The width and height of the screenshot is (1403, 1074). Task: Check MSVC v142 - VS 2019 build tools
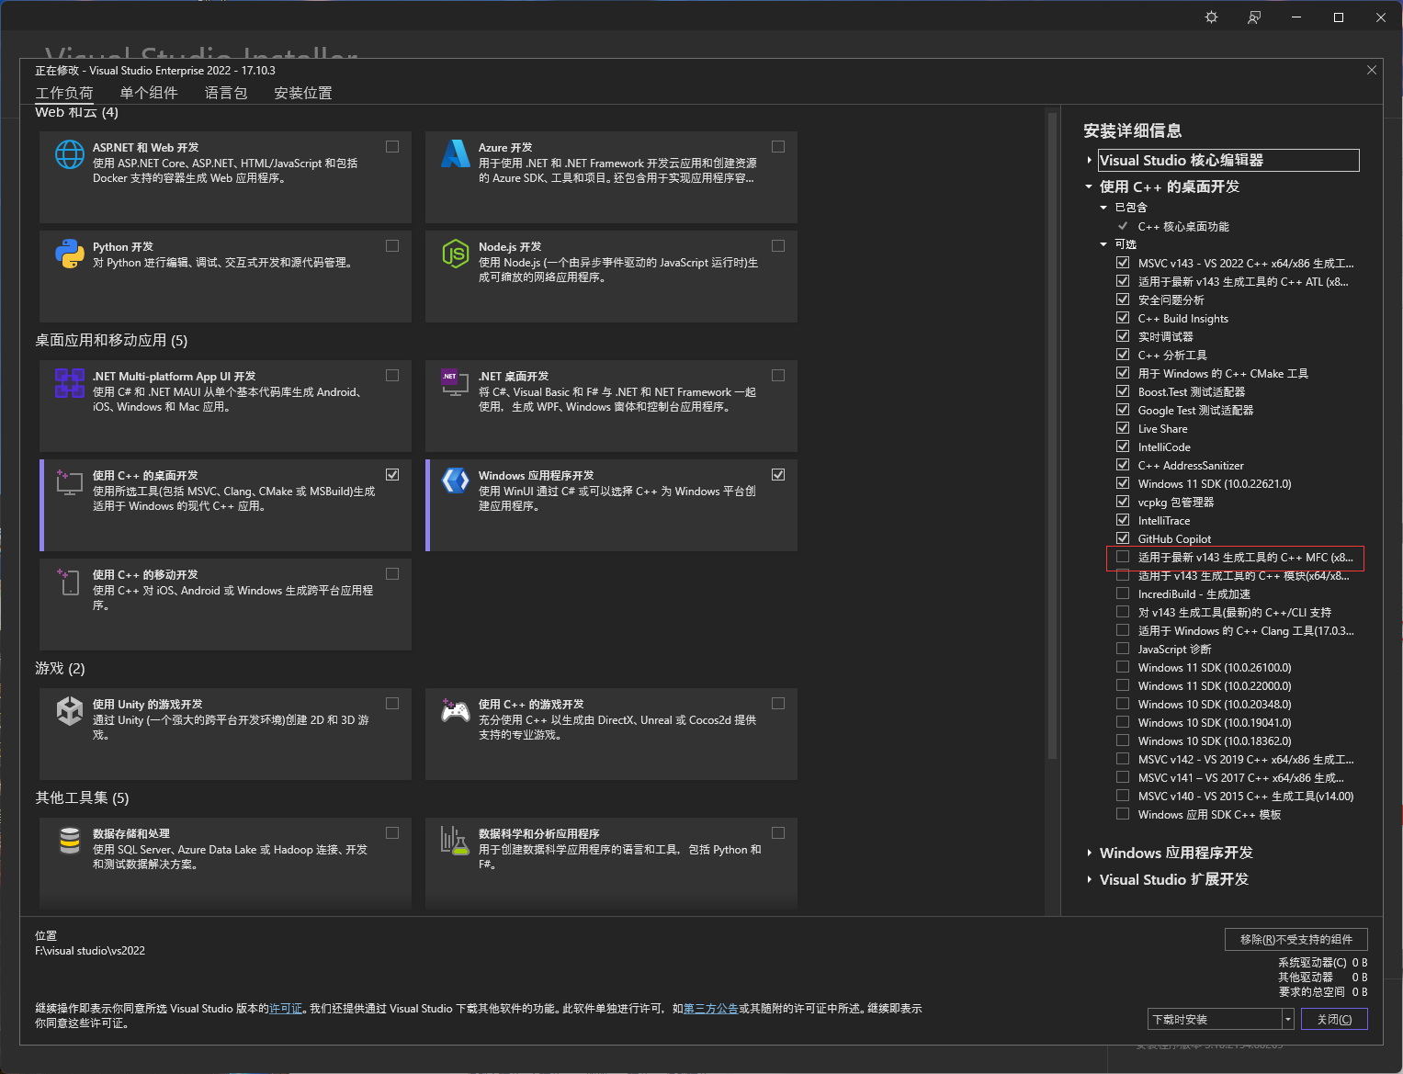(1123, 759)
